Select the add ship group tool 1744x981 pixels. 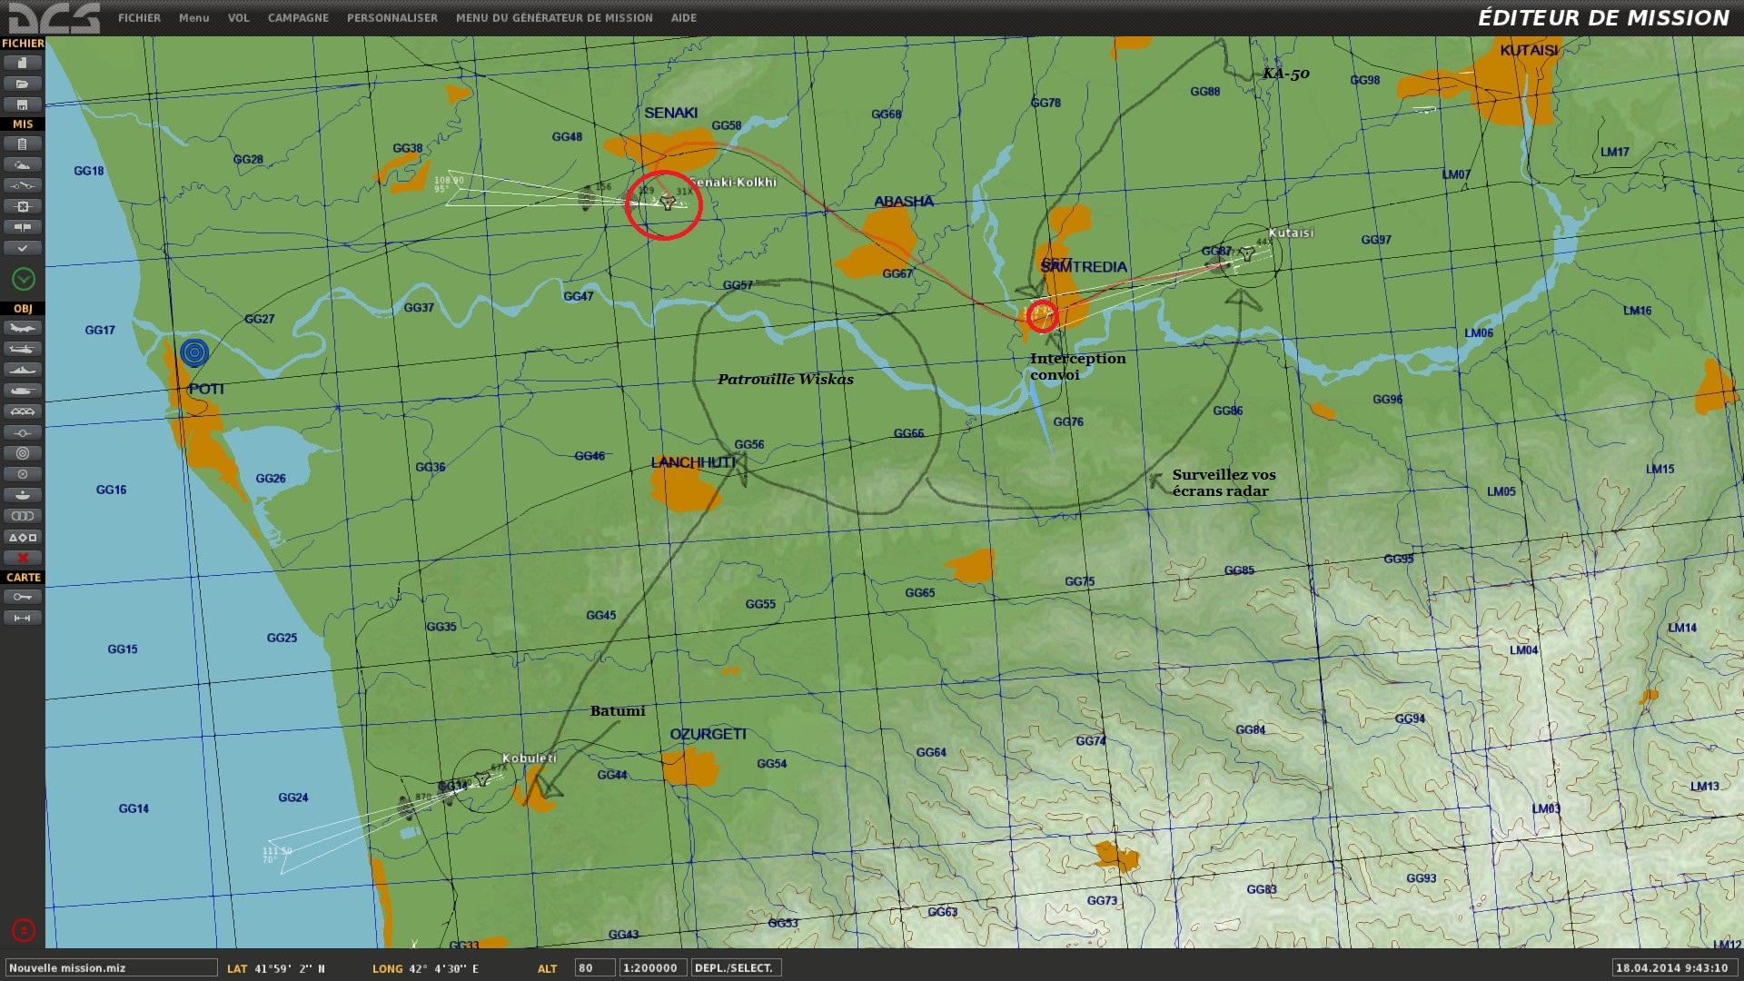pos(23,370)
